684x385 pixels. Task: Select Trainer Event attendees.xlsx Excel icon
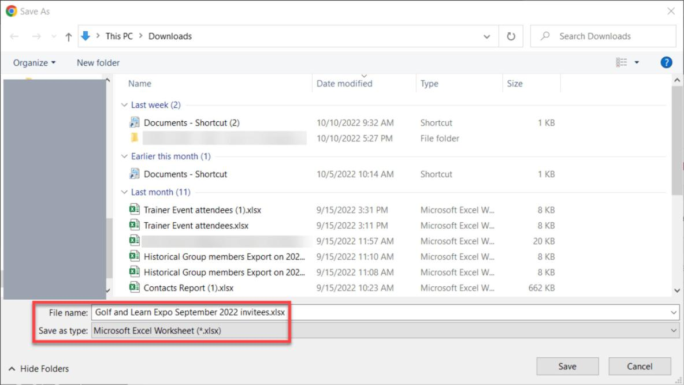[x=135, y=225]
